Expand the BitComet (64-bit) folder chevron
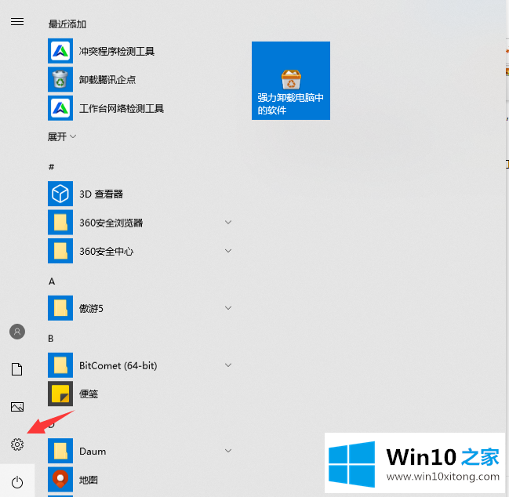 [228, 365]
